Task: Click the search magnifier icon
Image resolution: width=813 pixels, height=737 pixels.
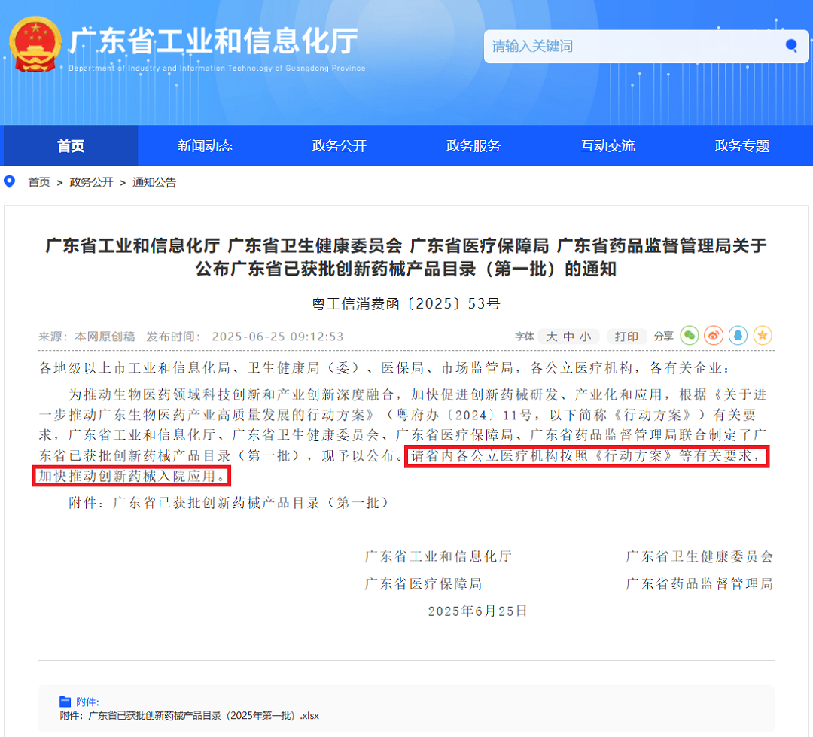Action: 791,46
